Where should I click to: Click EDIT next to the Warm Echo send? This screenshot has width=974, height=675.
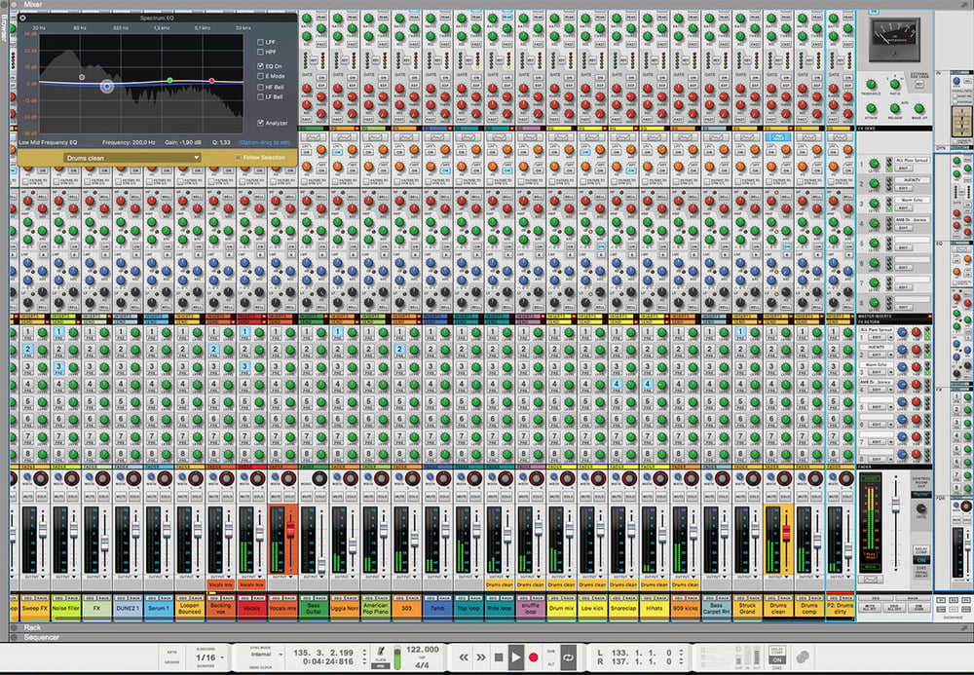(x=904, y=207)
